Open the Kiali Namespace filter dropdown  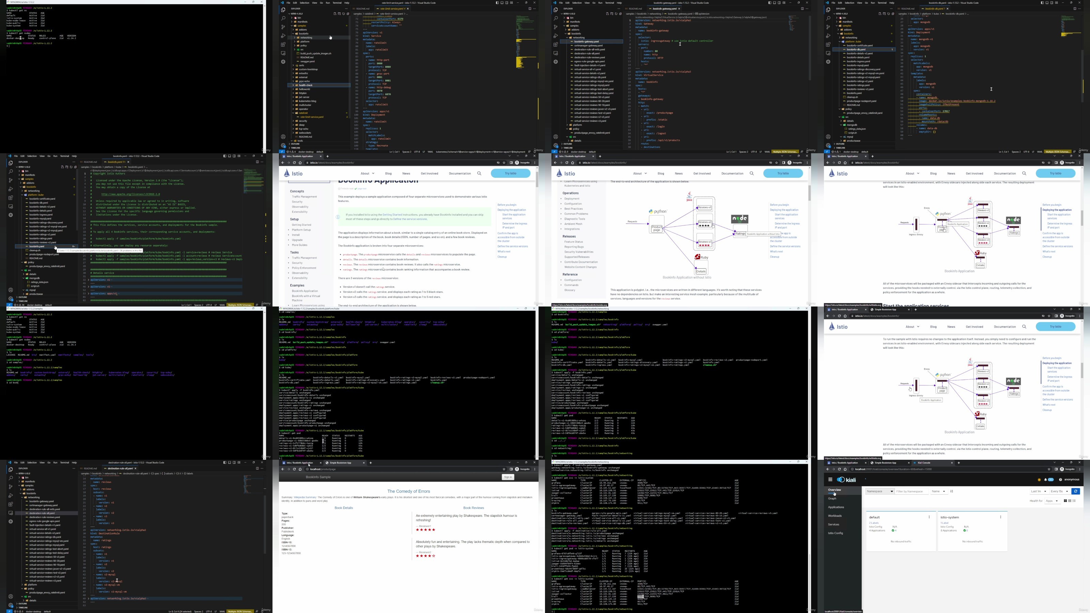click(880, 491)
